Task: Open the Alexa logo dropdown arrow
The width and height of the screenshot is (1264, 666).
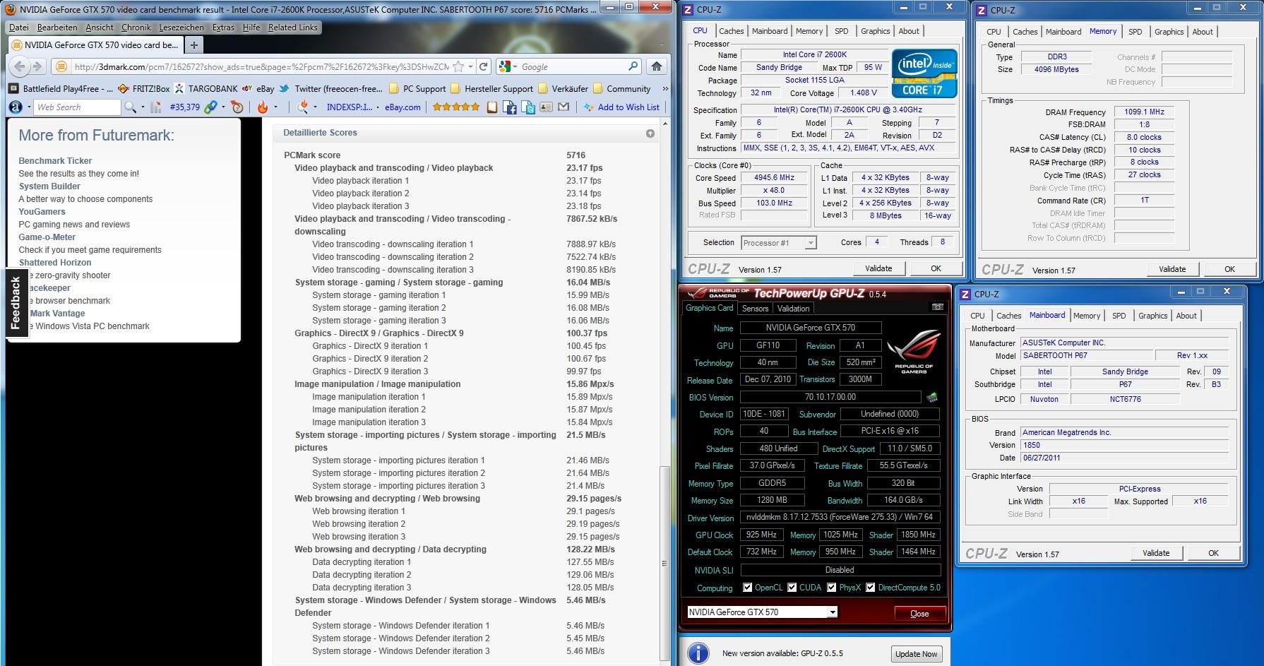Action: click(x=29, y=107)
